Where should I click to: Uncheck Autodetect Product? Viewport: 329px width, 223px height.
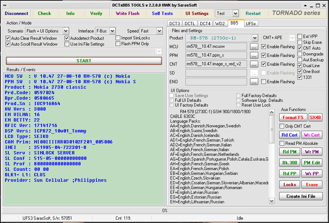[85, 38]
